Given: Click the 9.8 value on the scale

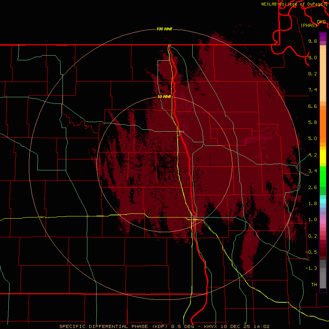Looking at the screenshot, I should 313,41.
